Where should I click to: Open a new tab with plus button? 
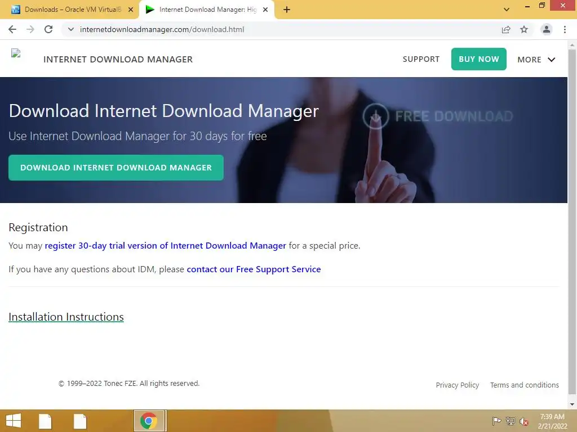point(287,10)
